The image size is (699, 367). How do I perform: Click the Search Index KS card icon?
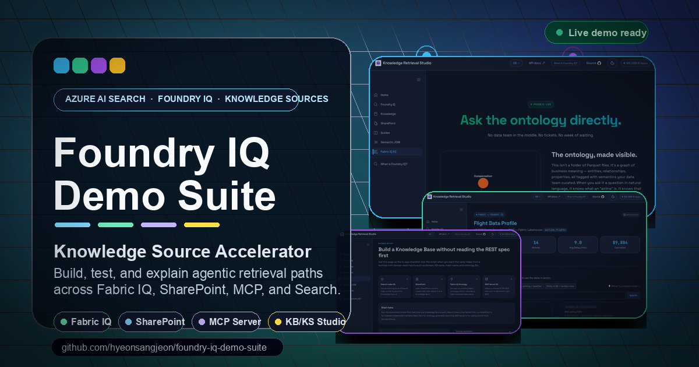[382, 279]
